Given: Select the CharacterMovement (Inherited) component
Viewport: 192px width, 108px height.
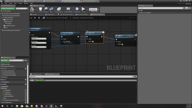Looking at the screenshot, I should pyautogui.click(x=11, y=30).
